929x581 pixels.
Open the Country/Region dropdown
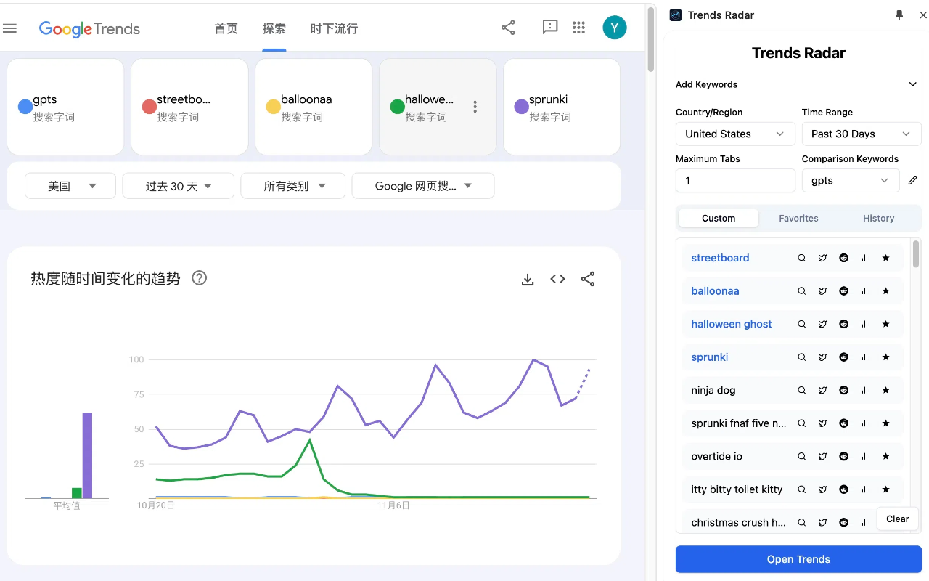click(x=734, y=134)
